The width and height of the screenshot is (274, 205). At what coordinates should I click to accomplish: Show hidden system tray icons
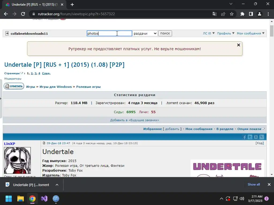point(221,199)
